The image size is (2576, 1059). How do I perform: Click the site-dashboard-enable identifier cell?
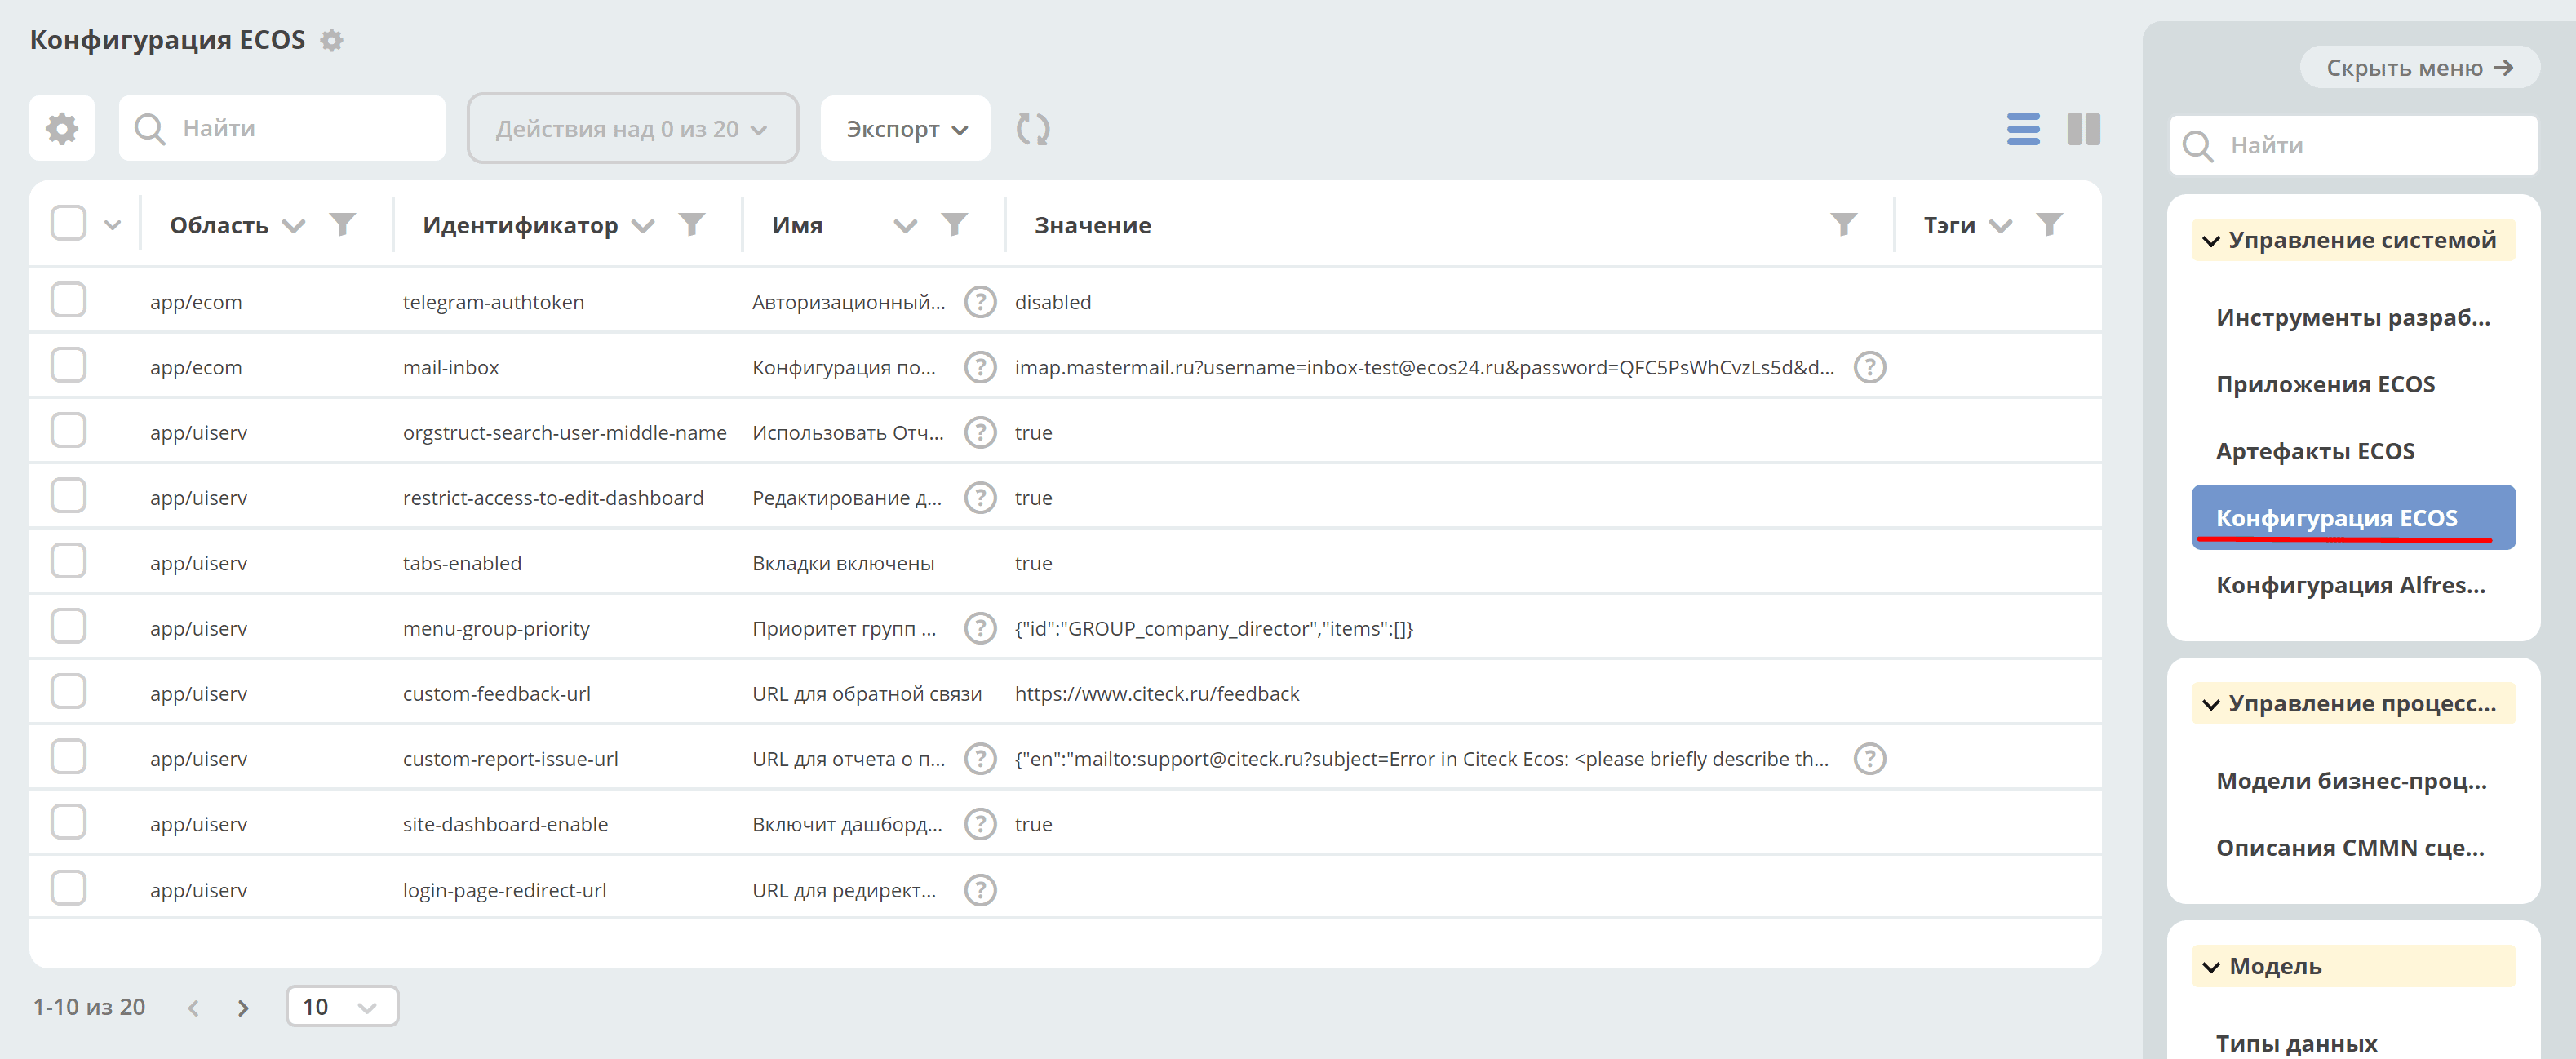click(x=505, y=825)
